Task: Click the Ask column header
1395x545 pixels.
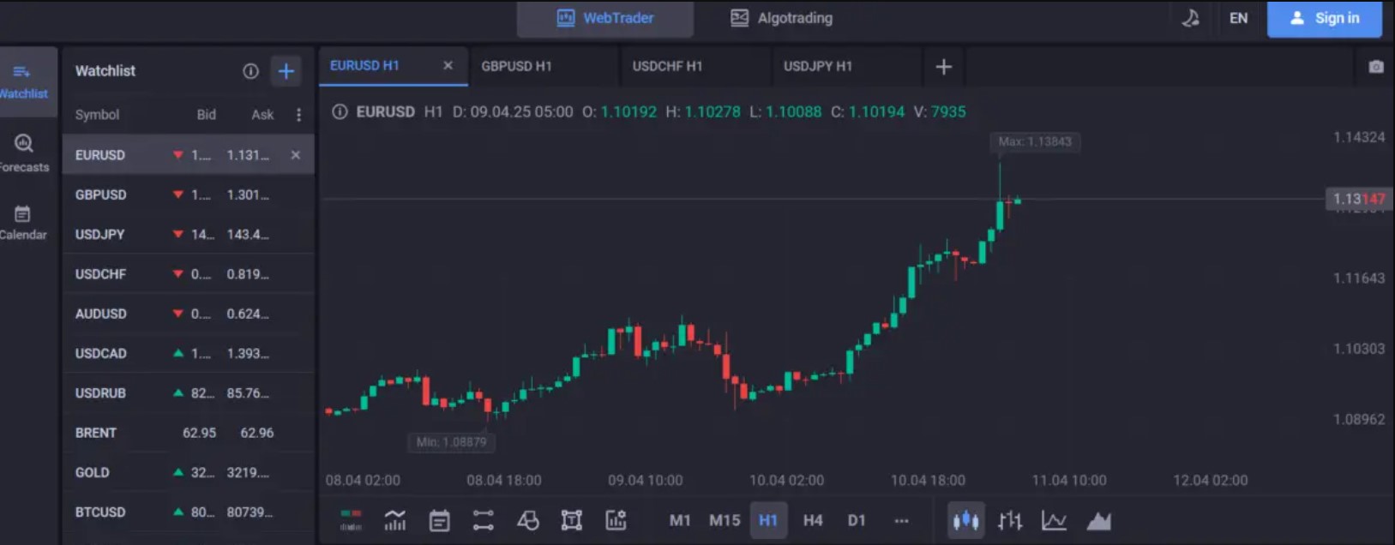Action: click(x=262, y=115)
